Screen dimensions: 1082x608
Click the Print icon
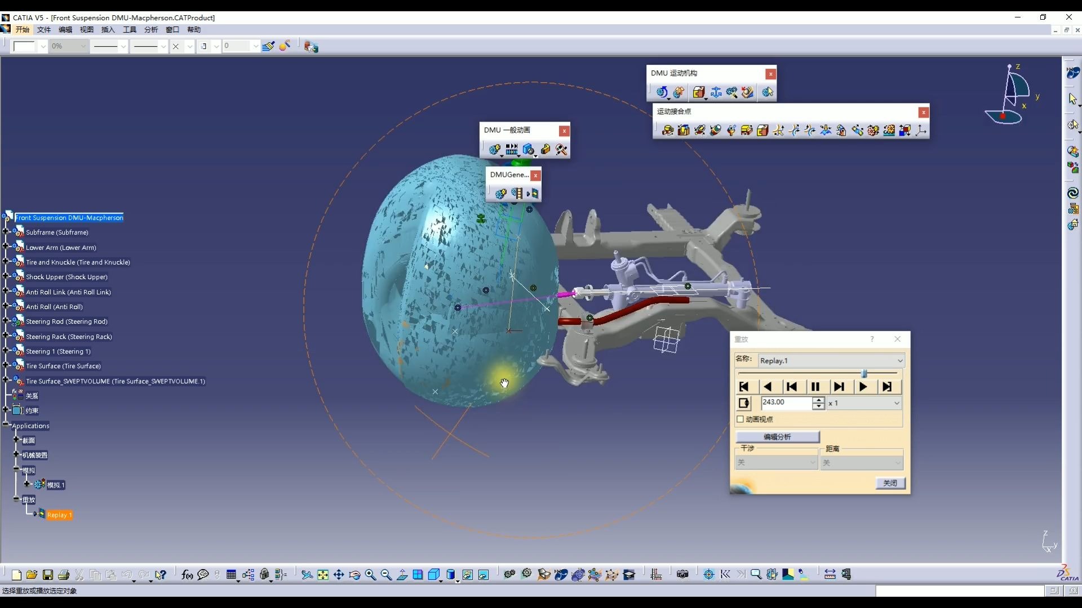tap(64, 575)
